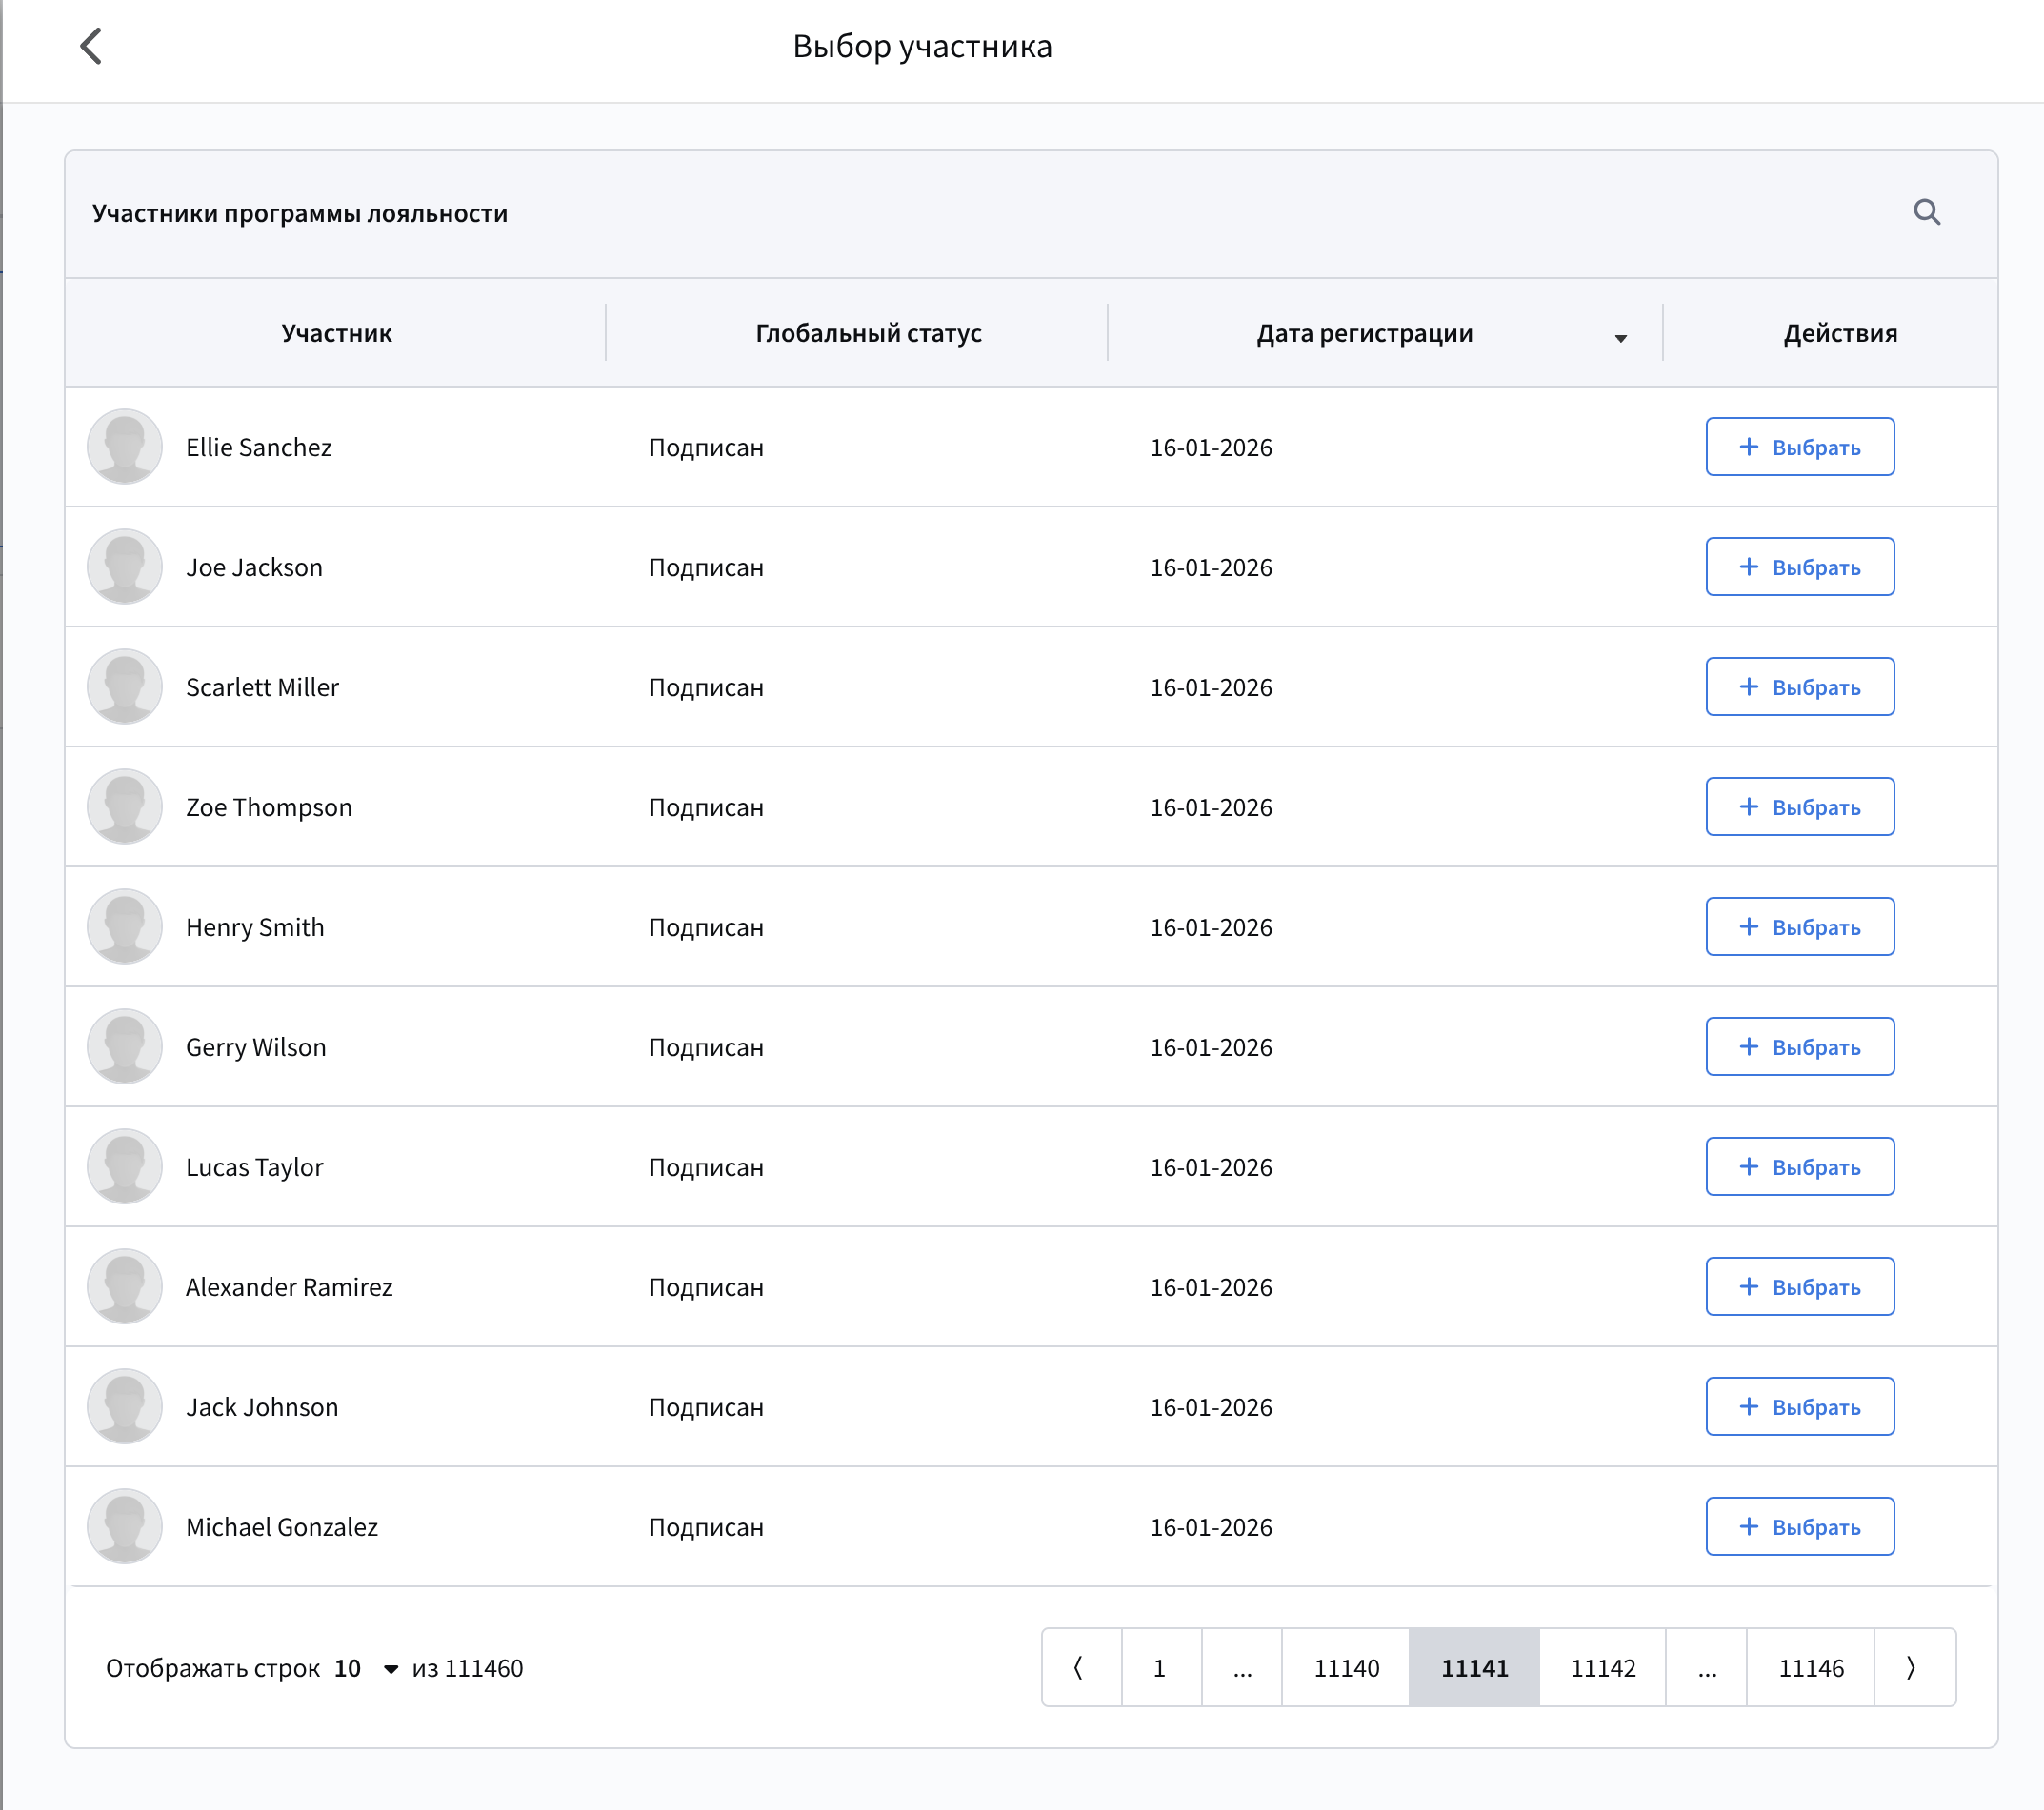Jump to page 11142
Viewport: 2044px width, 1810px height.
1602,1667
